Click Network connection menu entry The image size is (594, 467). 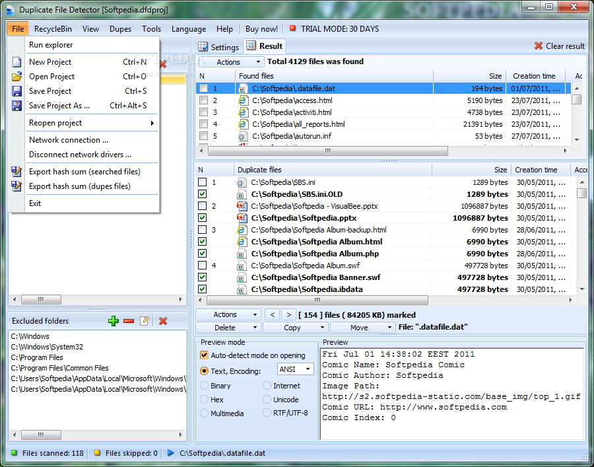pos(92,140)
